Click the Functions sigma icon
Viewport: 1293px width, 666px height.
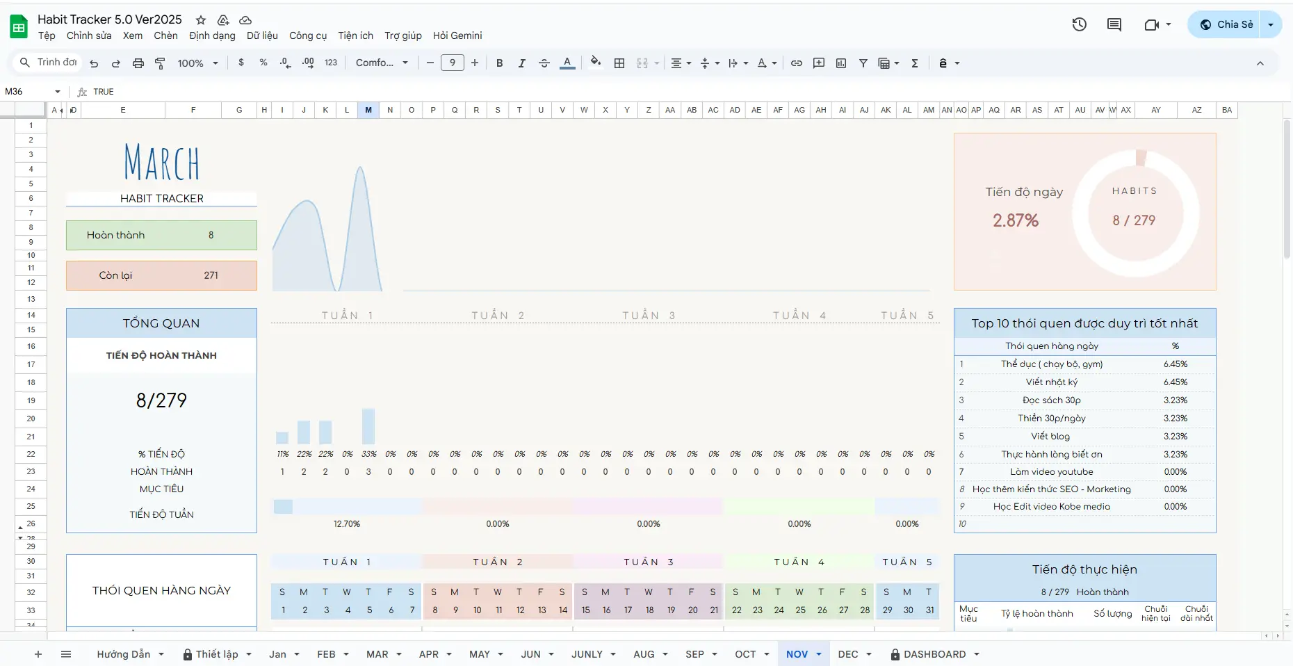(x=915, y=63)
